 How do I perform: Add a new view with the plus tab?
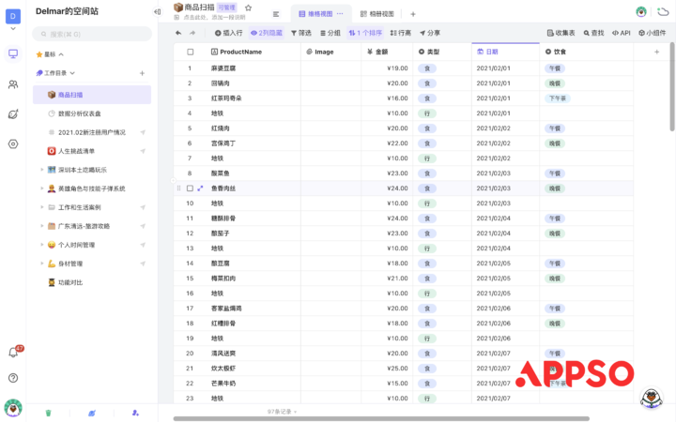[x=412, y=14]
